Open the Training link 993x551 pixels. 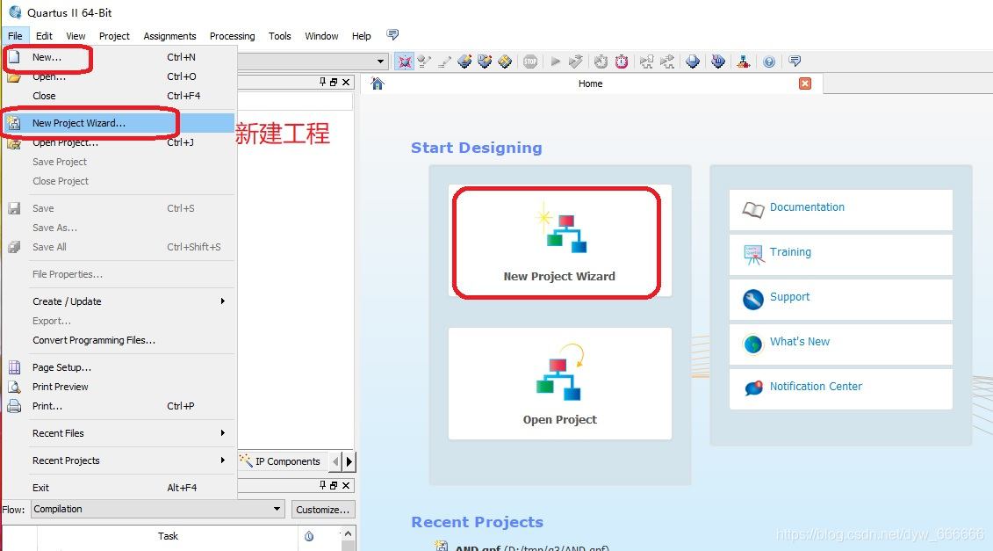(x=790, y=251)
